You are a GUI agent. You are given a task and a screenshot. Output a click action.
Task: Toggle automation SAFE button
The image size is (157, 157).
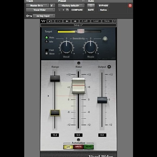click(x=91, y=10)
